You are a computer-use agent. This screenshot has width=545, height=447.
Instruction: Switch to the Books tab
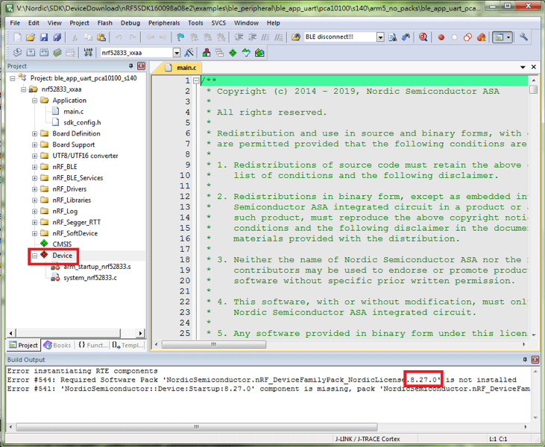[x=58, y=346]
